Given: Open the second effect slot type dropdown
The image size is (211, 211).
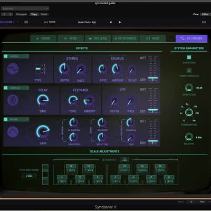Looking at the screenshot, I should 18,88.
